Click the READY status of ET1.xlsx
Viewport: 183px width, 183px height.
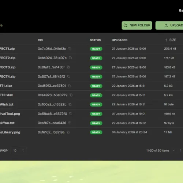(x=96, y=86)
